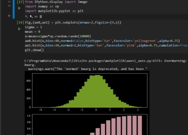This screenshot has width=188, height=135.
Task: Click the np.random.randn(10000) line
Action: [x=58, y=36]
